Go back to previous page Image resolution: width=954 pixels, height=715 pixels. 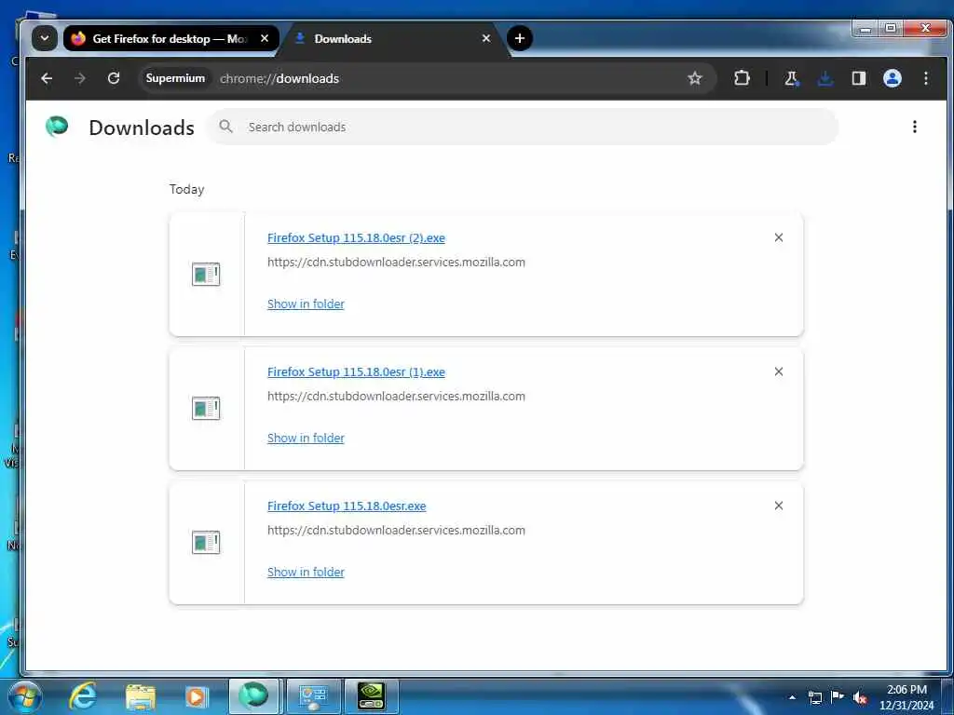47,78
